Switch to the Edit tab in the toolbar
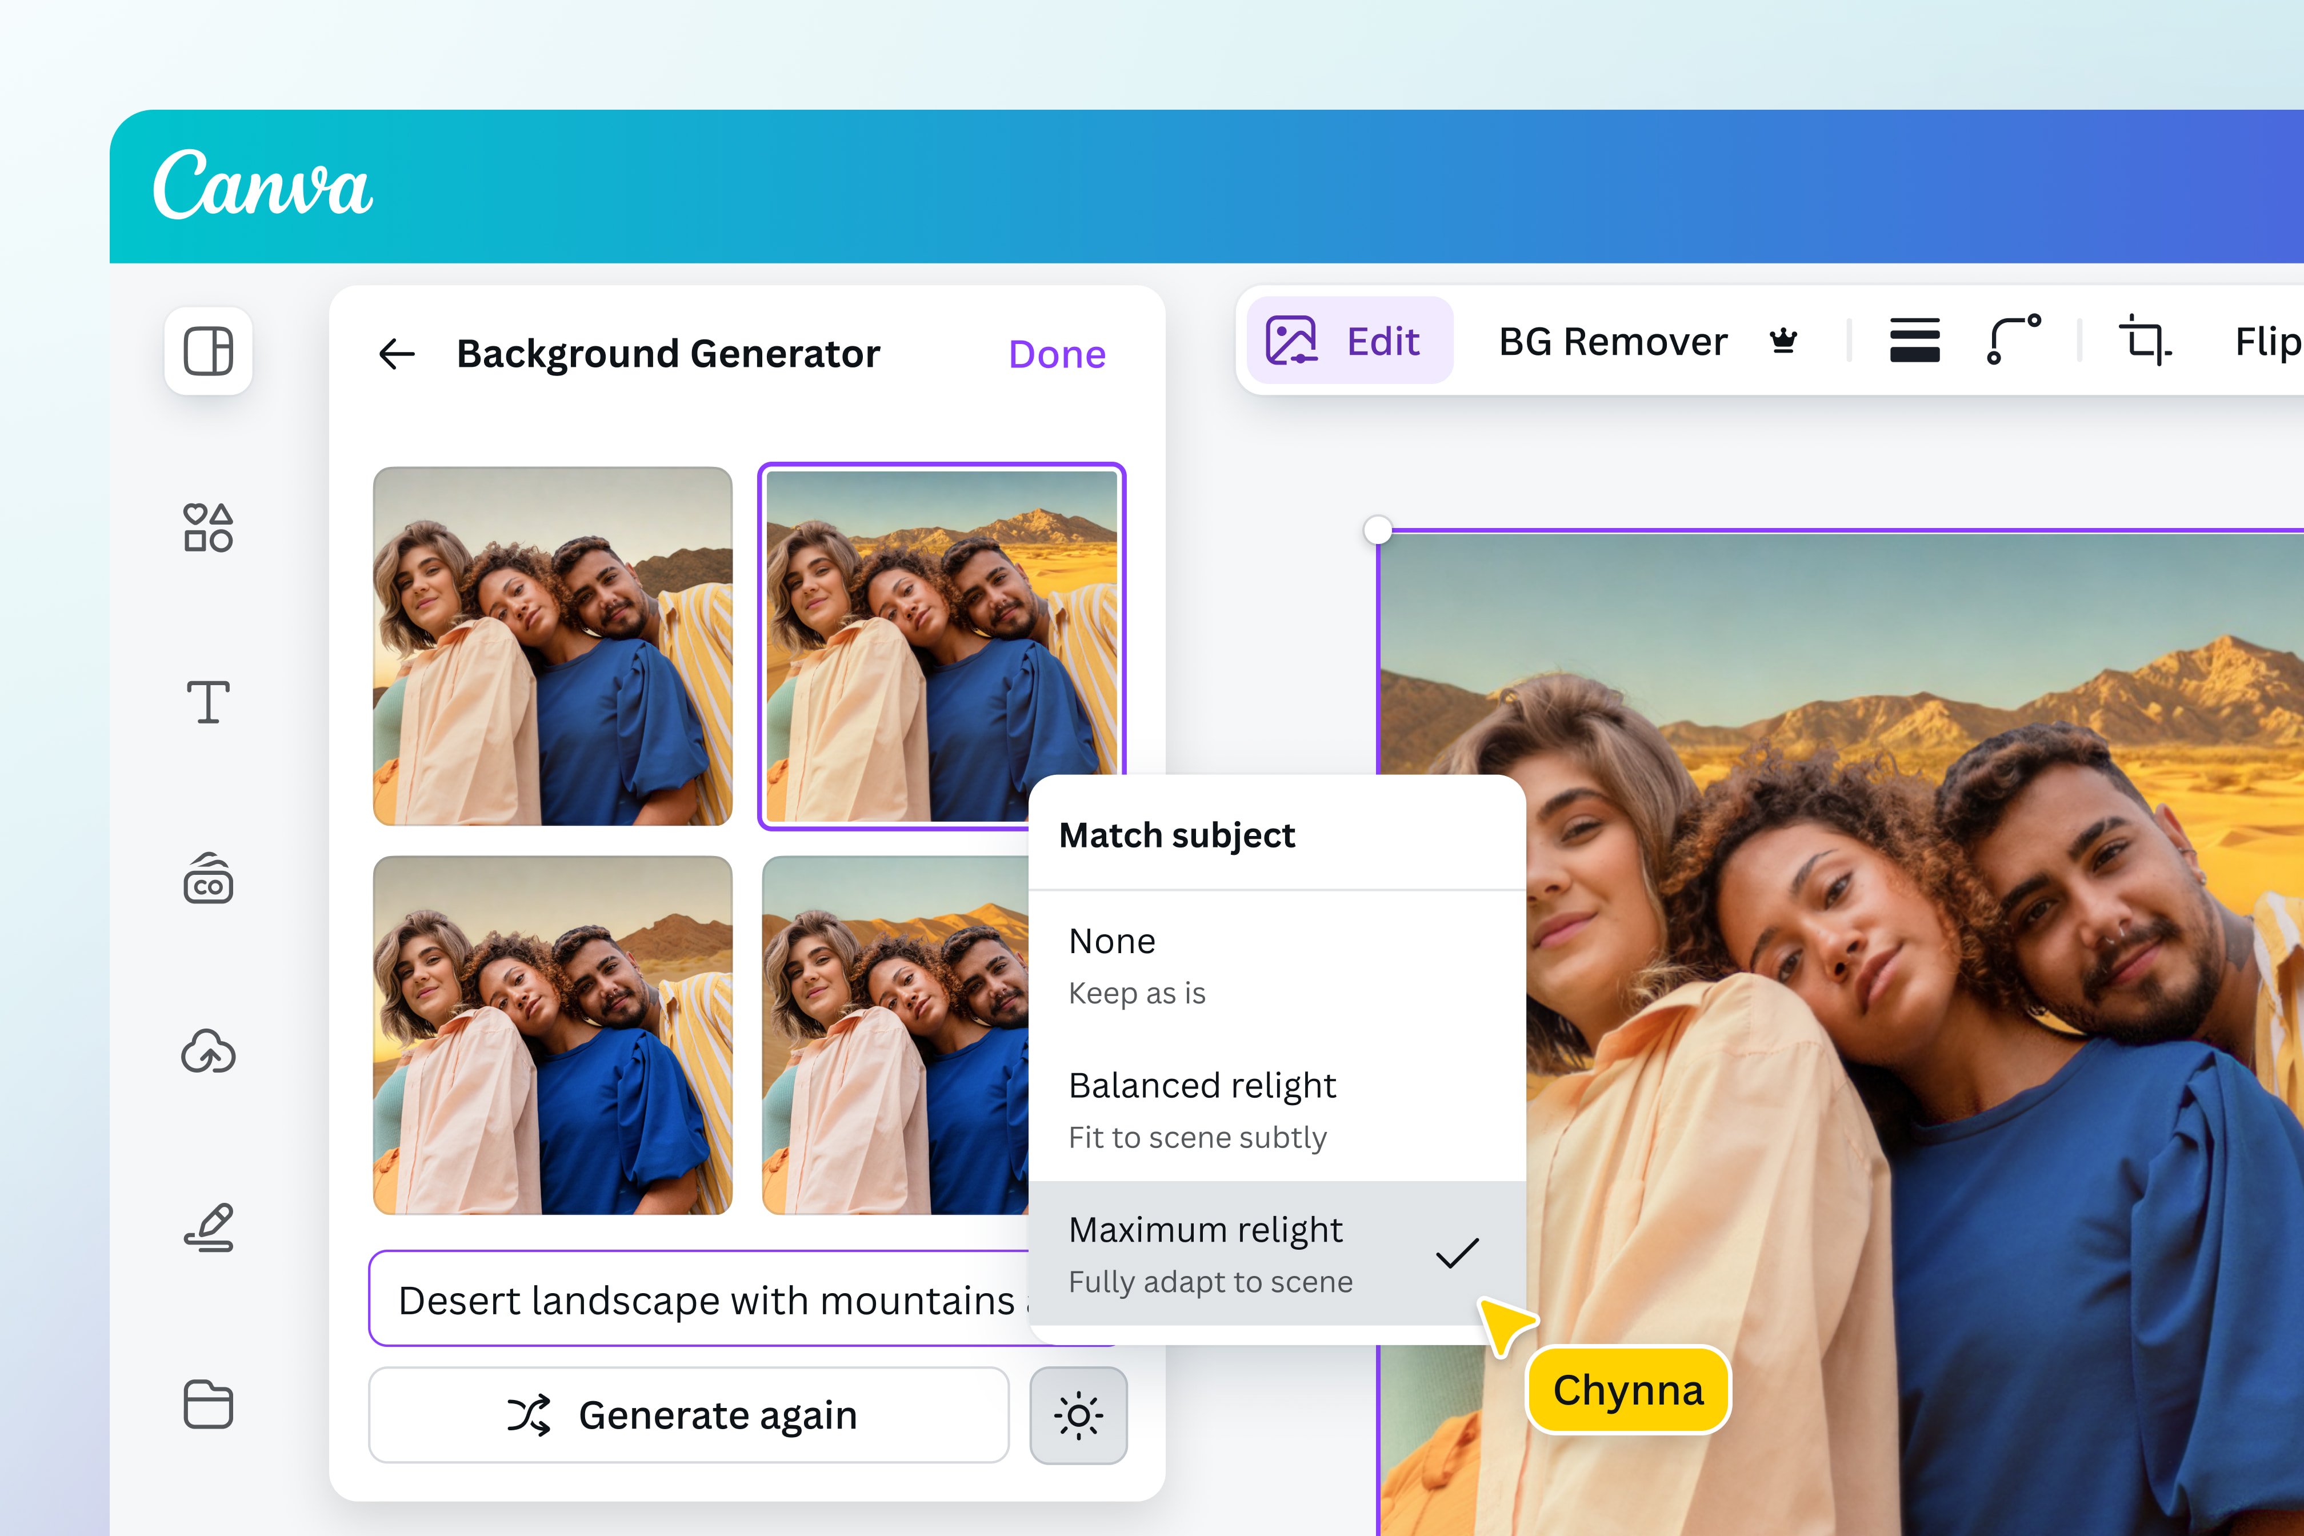 (1351, 341)
